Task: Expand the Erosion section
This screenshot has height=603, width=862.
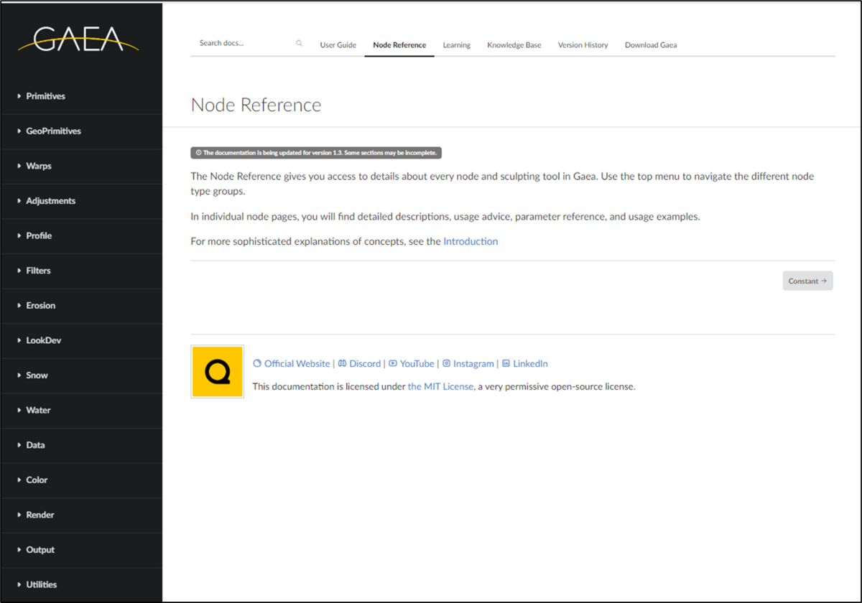Action: point(81,305)
